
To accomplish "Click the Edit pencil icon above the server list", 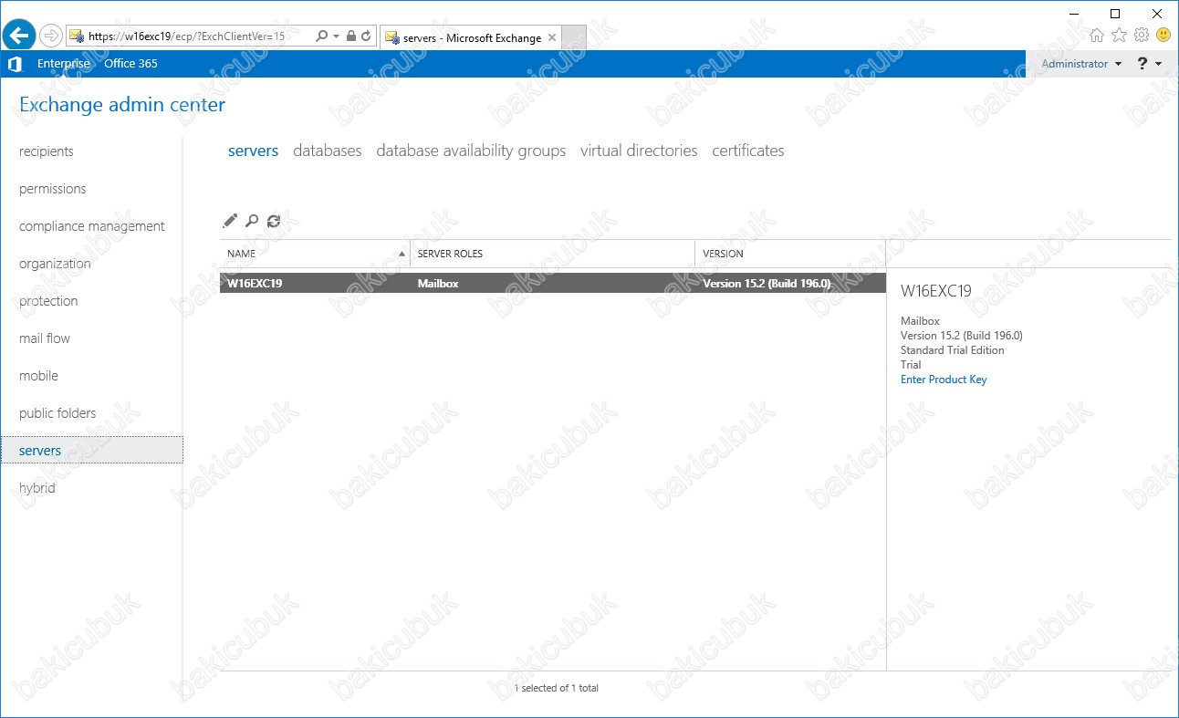I will 230,221.
